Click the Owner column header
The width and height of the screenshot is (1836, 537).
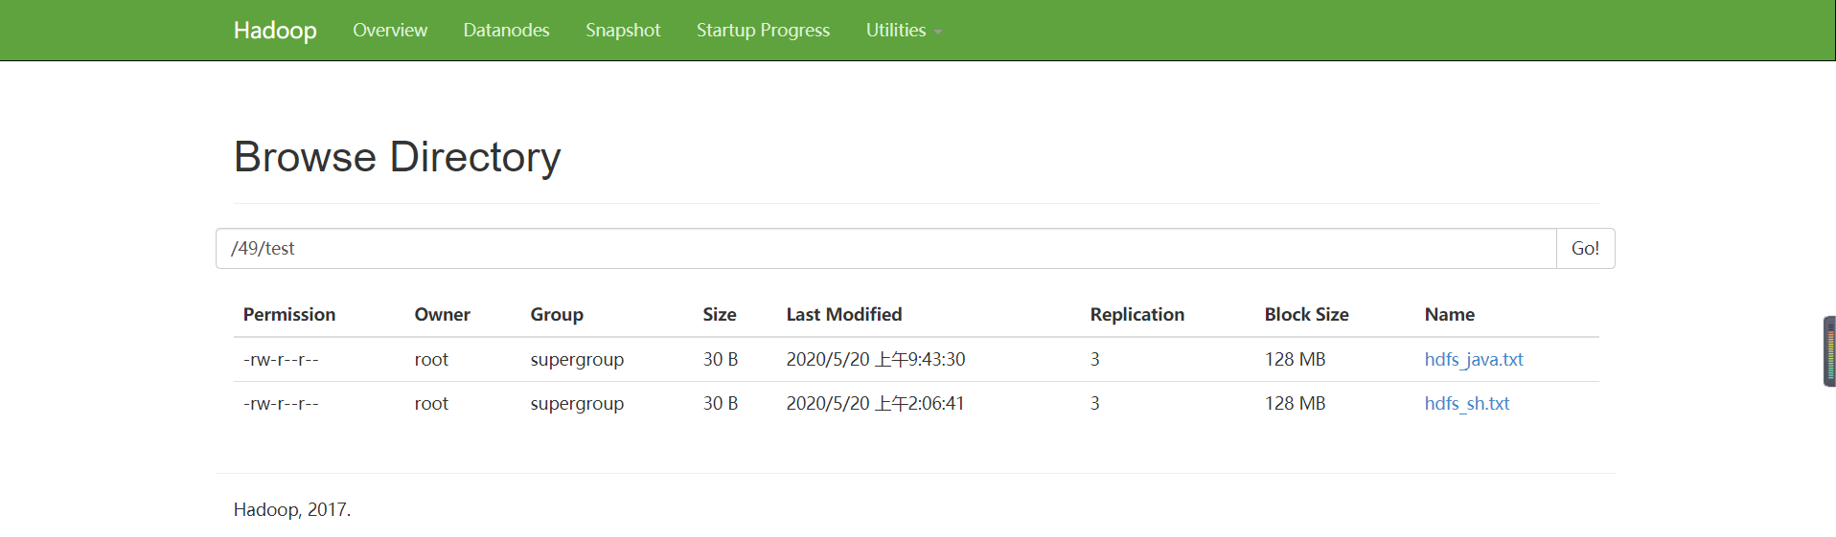click(442, 315)
